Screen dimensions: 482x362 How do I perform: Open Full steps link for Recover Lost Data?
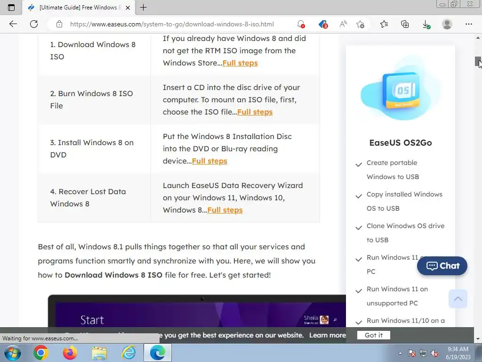click(x=225, y=210)
